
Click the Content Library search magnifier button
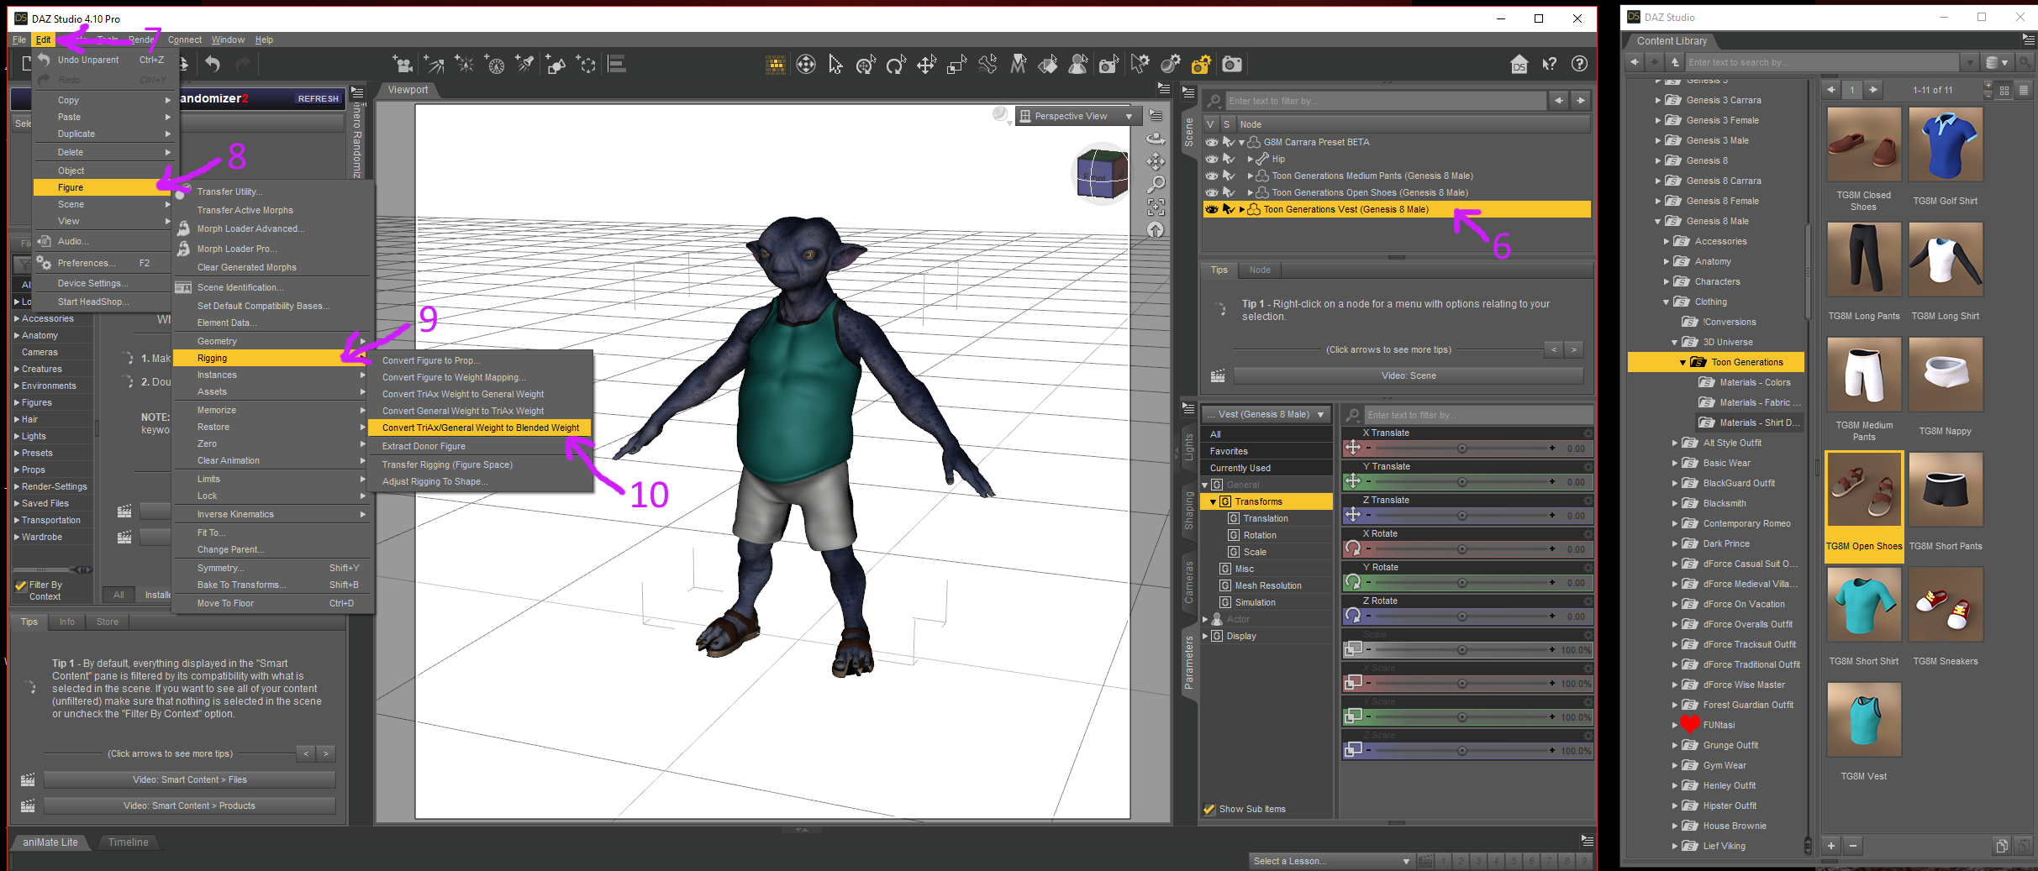tap(2025, 62)
